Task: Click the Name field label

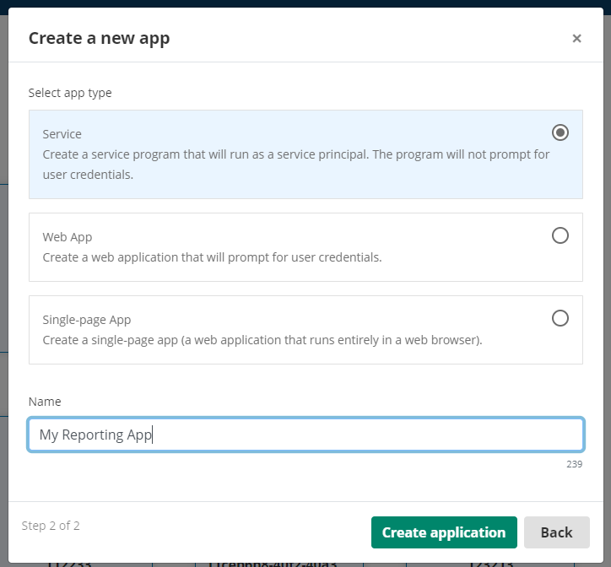Action: click(x=45, y=402)
